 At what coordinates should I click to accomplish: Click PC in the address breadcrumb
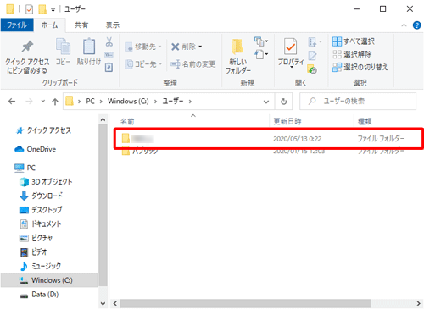pos(90,102)
